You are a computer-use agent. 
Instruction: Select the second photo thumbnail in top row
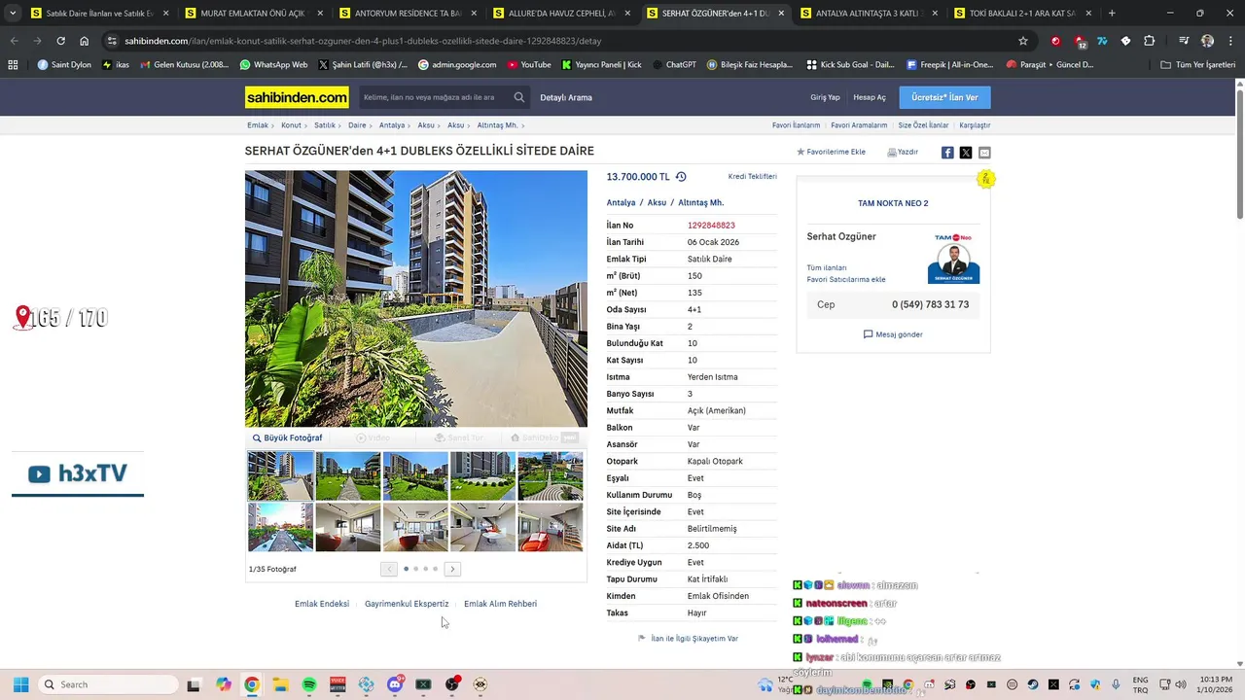click(x=348, y=475)
